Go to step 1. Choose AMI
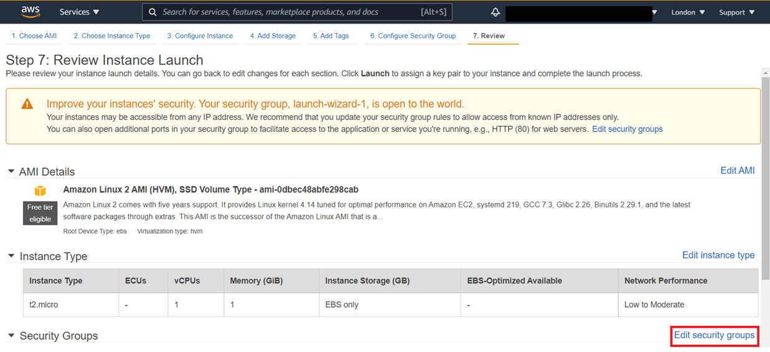The height and width of the screenshot is (352, 770). [34, 36]
